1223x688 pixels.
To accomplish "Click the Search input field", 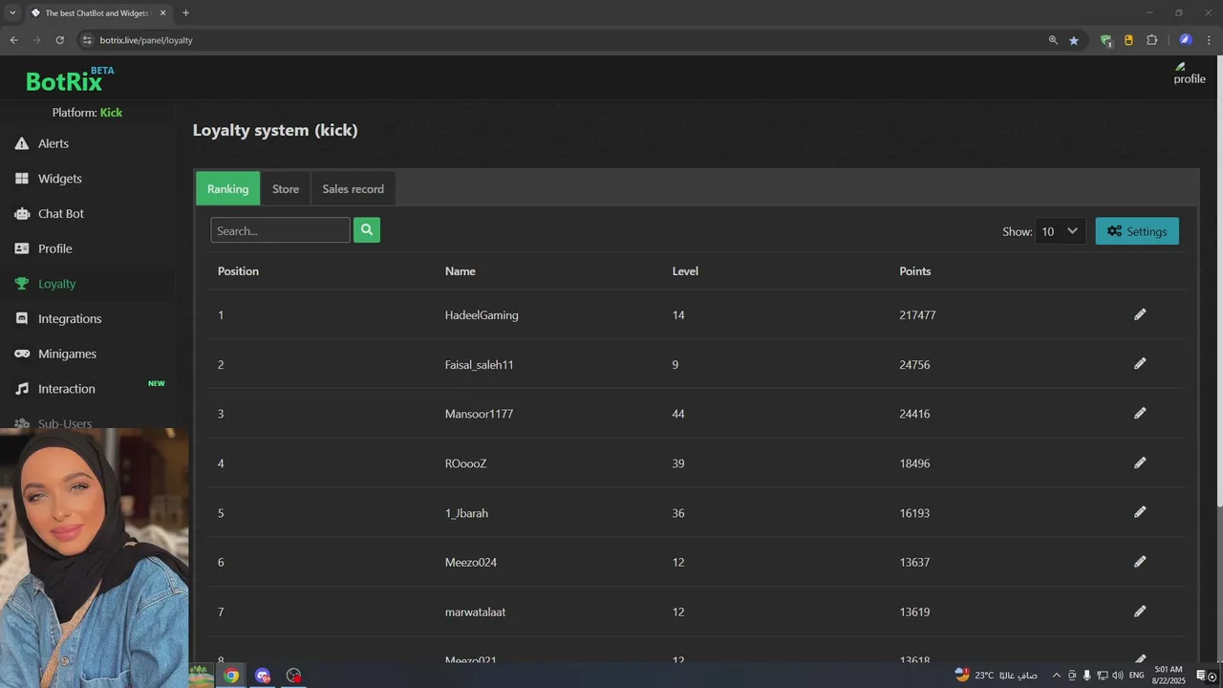I will 280,230.
